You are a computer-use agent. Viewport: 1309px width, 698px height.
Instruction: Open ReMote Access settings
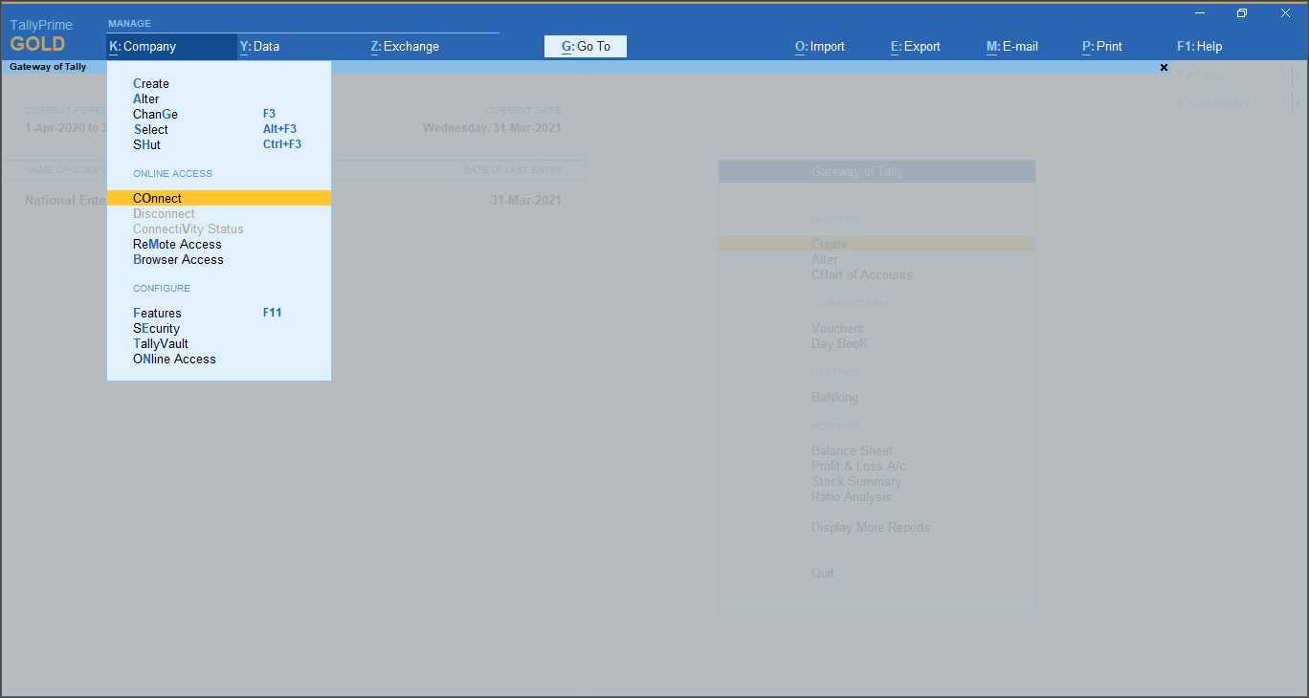177,244
